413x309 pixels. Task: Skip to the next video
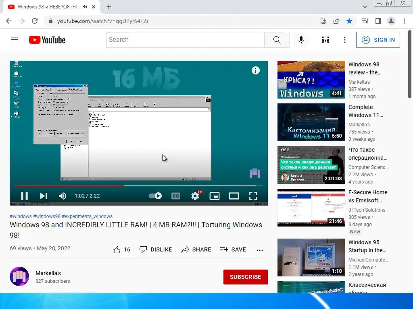[x=44, y=196]
